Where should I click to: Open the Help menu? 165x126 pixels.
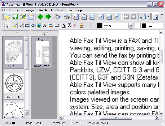pos(79,10)
